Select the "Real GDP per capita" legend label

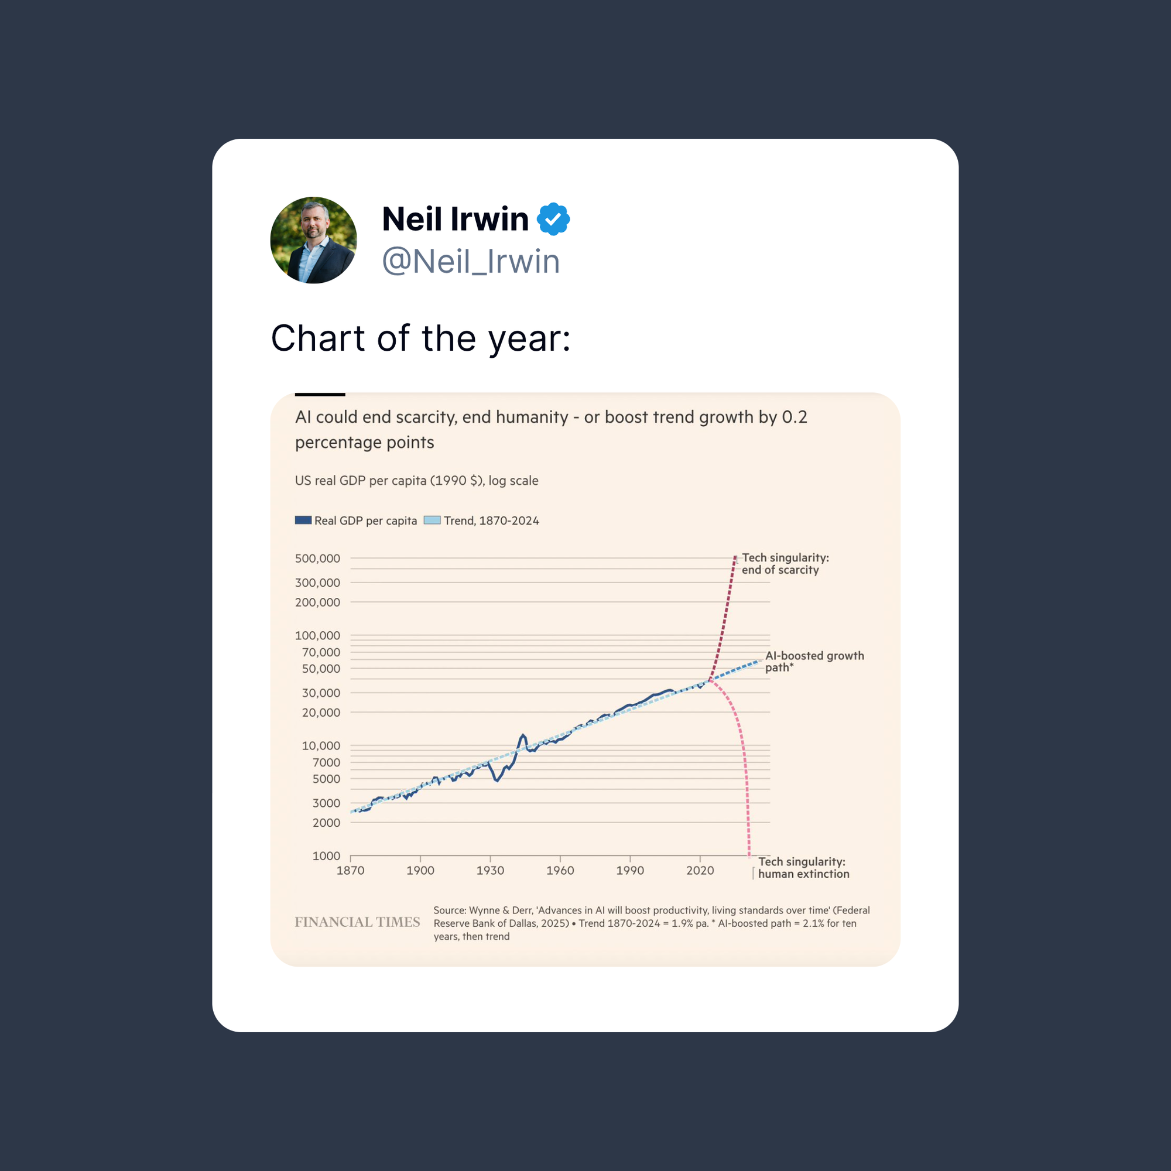tap(365, 521)
